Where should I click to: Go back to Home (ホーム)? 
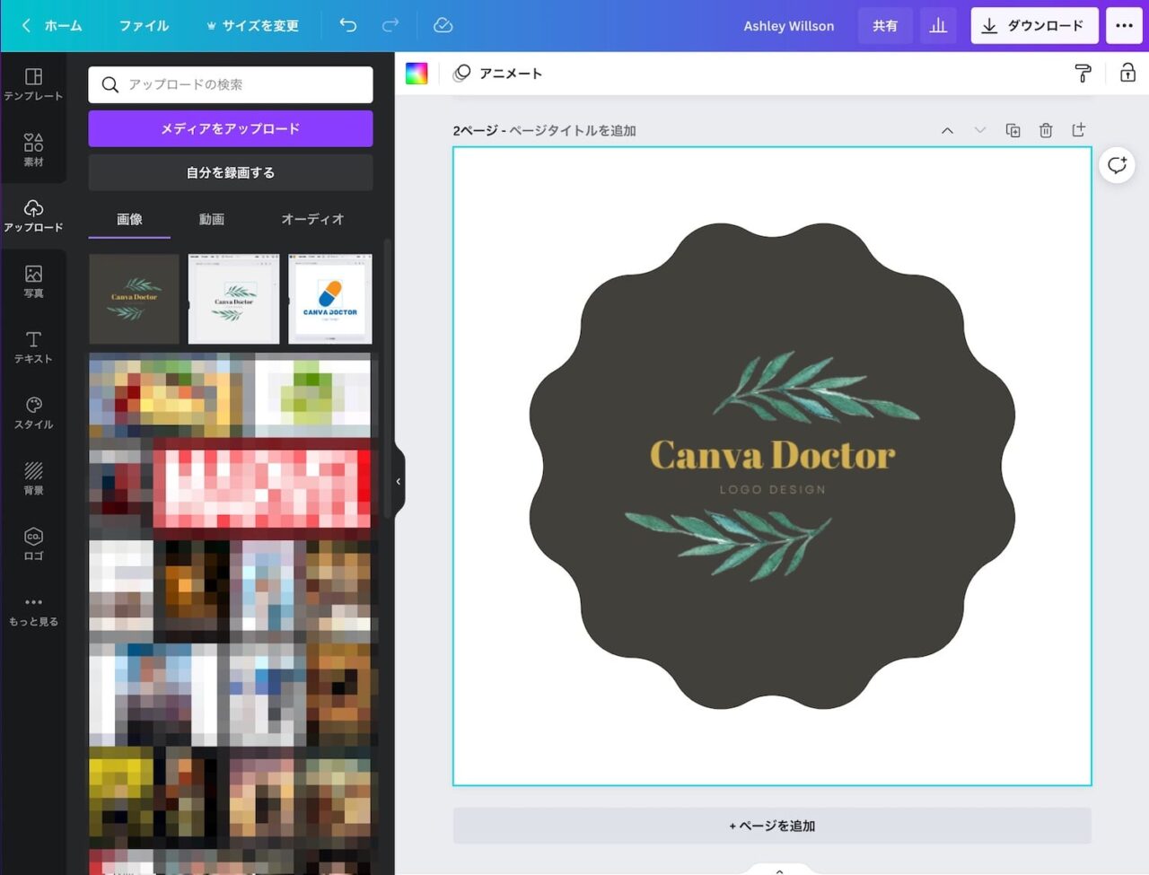52,26
